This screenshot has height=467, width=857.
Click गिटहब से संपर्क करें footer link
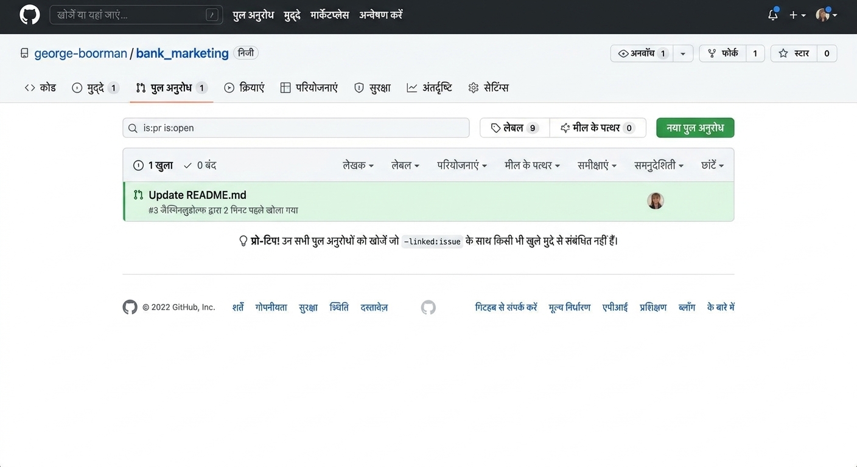506,307
